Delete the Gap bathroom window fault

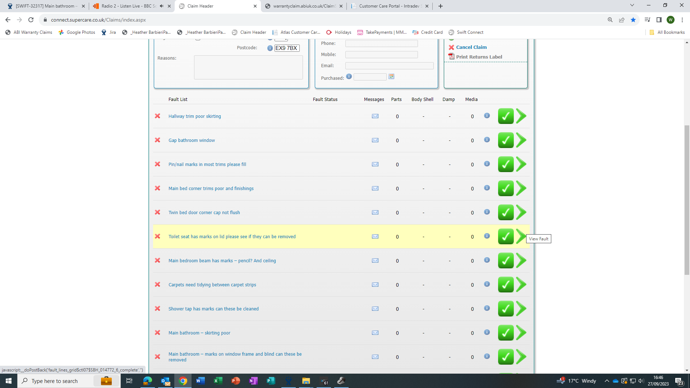(x=157, y=140)
